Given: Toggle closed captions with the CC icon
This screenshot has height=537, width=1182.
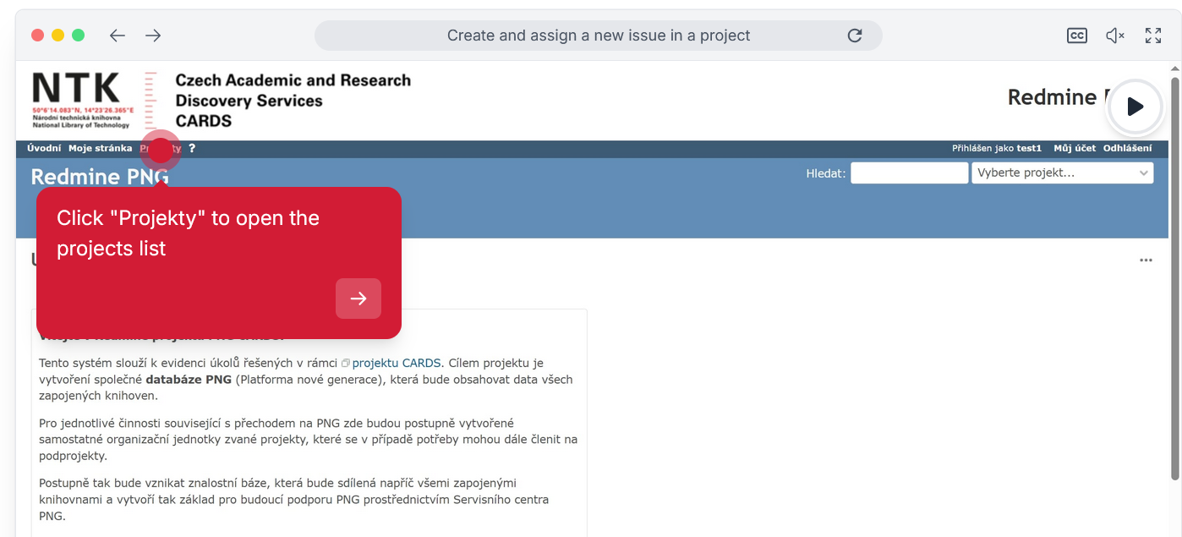Looking at the screenshot, I should click(x=1076, y=36).
